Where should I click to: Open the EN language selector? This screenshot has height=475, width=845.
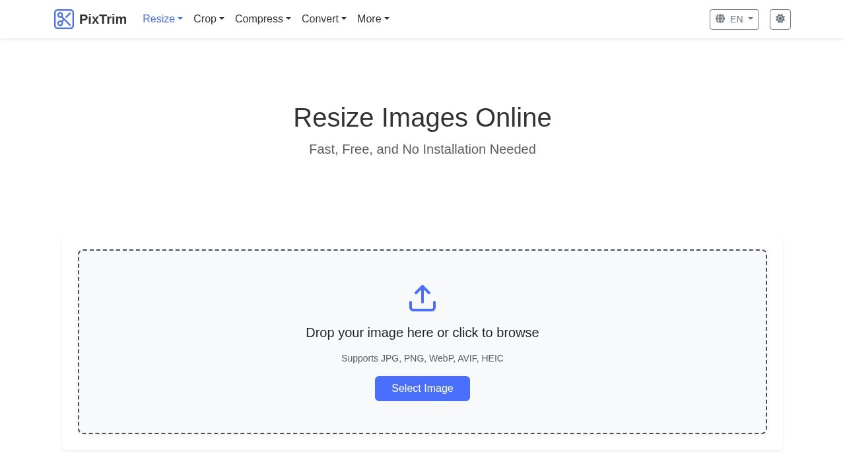(x=734, y=19)
